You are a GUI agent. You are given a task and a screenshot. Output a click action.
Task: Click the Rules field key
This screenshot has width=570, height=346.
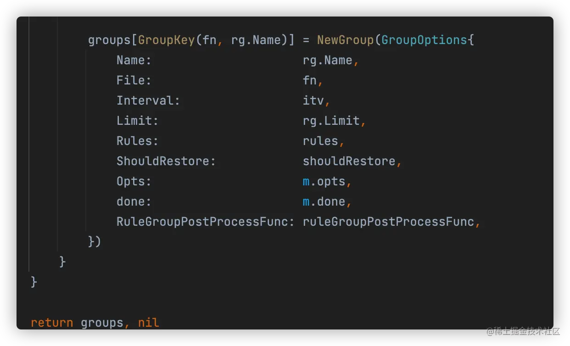[x=137, y=141]
